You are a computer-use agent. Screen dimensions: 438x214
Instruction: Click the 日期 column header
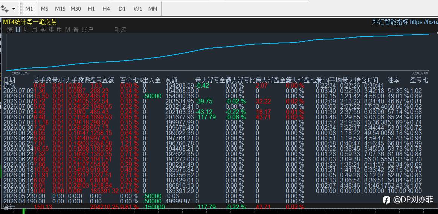[x=9, y=80]
